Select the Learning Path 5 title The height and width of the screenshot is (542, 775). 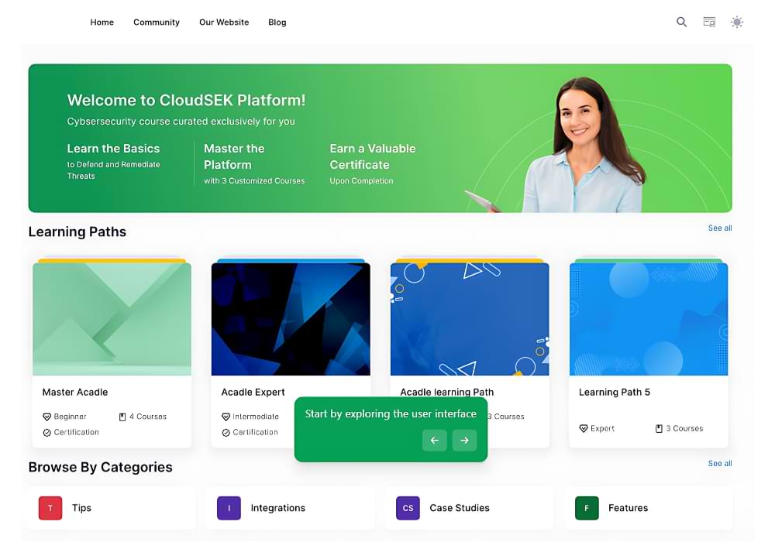pos(615,393)
